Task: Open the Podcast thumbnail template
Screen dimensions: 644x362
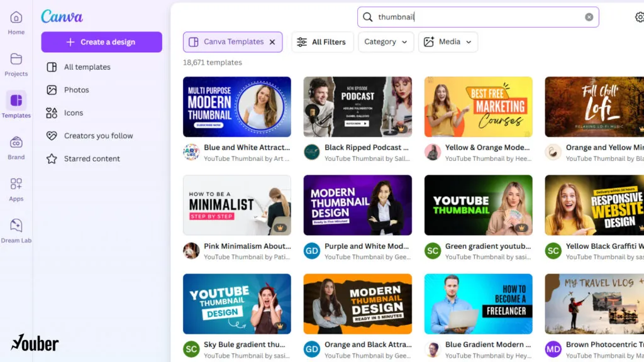Action: click(358, 107)
